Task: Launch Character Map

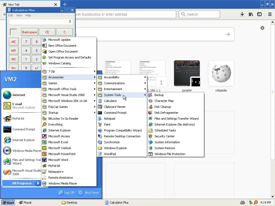Action: [x=176, y=101]
